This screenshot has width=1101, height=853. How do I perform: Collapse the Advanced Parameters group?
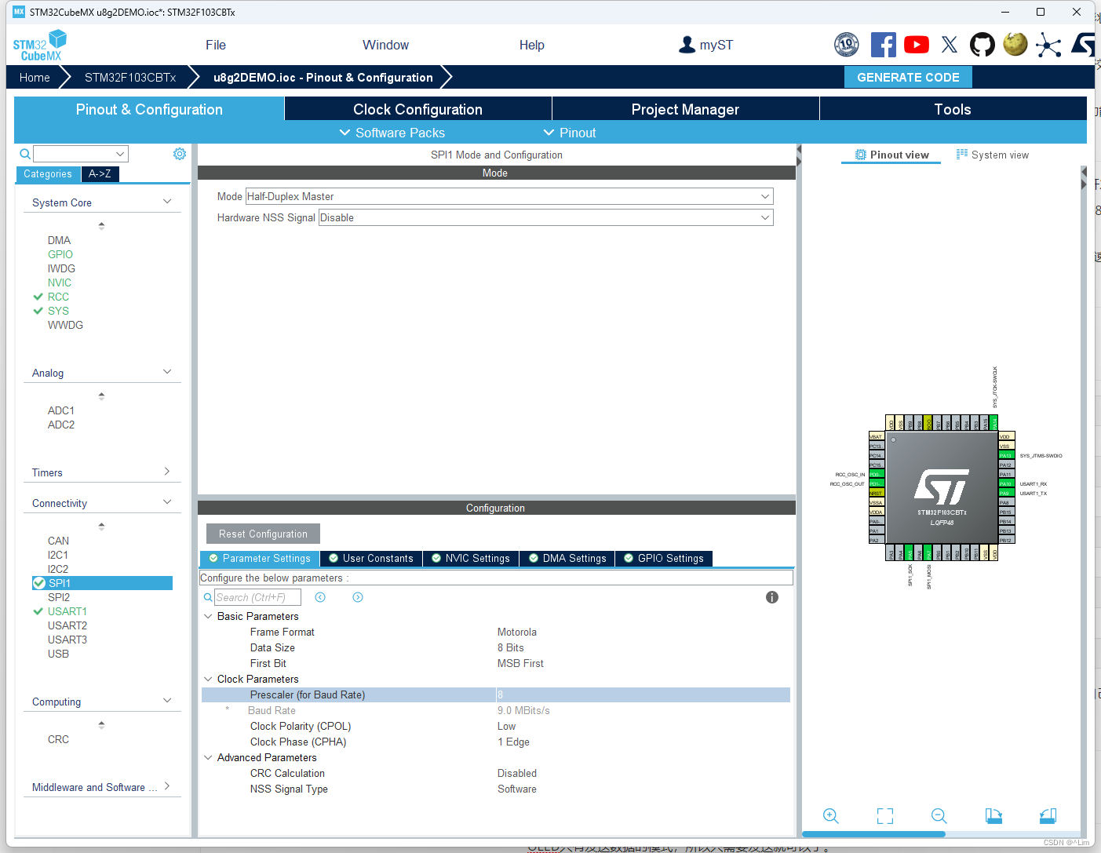[208, 757]
